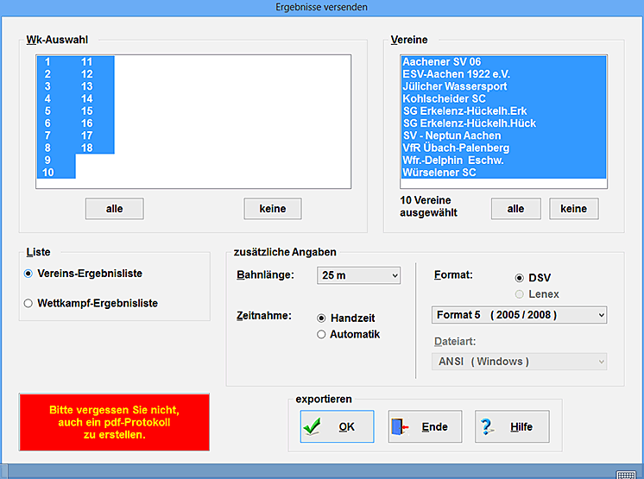Pick DSV as the export format
Screen dimensions: 644x479
[x=519, y=278]
